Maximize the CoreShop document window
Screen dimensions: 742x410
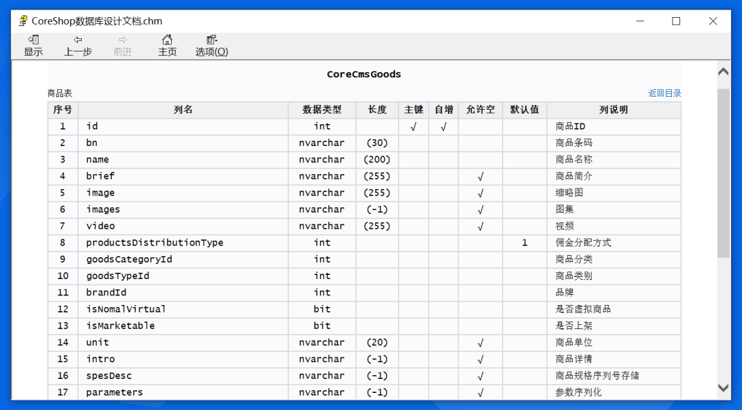pyautogui.click(x=676, y=21)
